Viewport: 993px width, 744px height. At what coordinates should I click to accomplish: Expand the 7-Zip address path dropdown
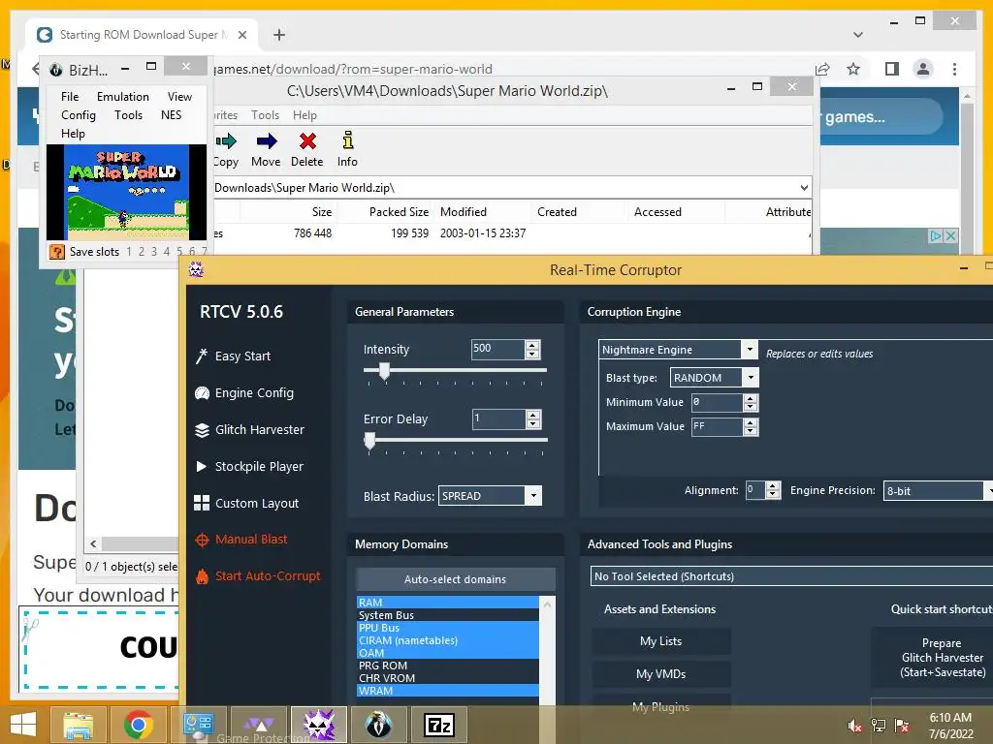coord(804,187)
